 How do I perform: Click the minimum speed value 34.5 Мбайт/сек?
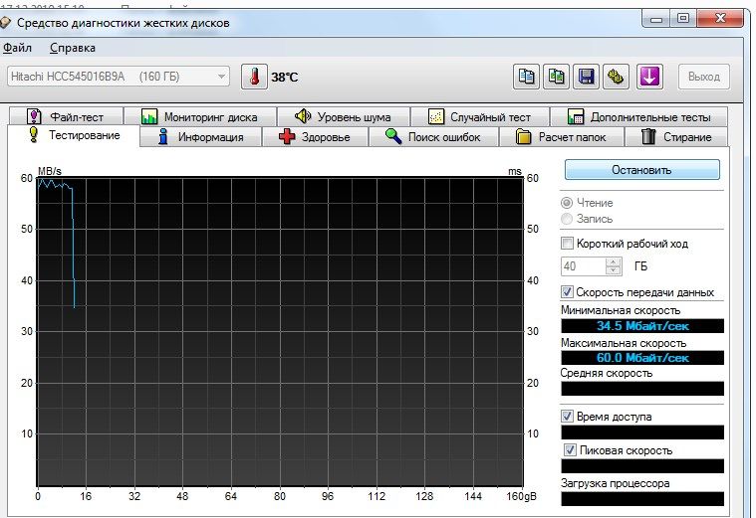642,326
